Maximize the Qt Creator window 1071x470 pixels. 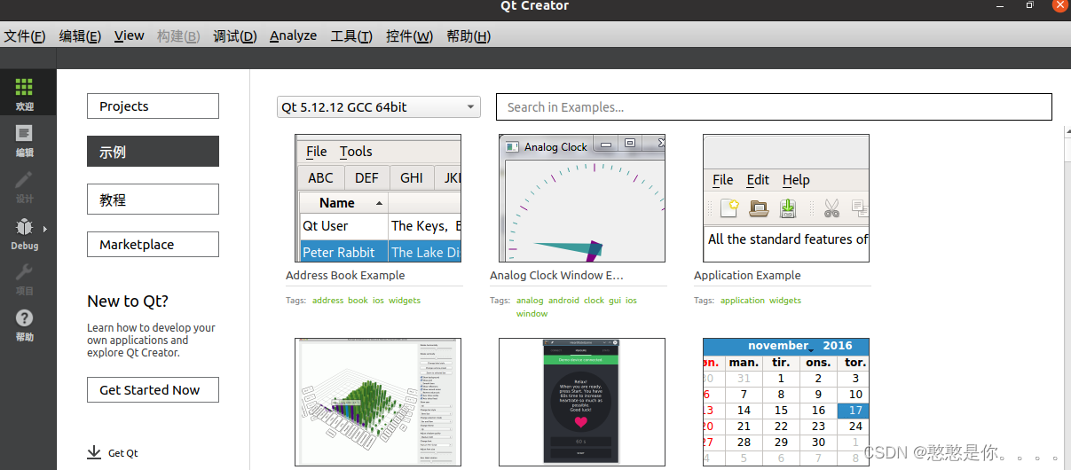click(1029, 5)
